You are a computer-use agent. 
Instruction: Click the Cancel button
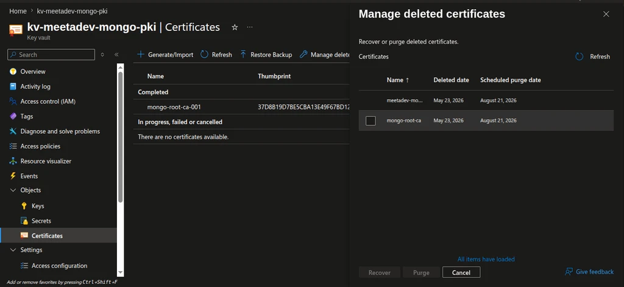[461, 272]
